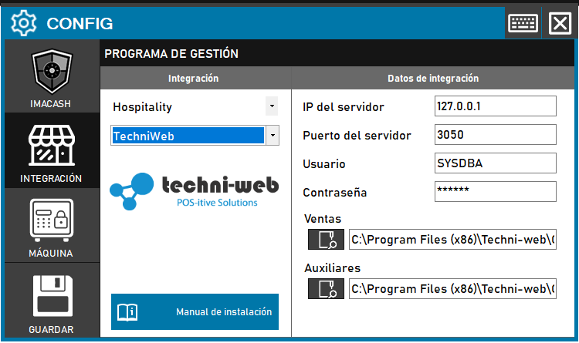The width and height of the screenshot is (579, 343).
Task: Open the TechniWeb integration combo box
Action: click(x=188, y=136)
